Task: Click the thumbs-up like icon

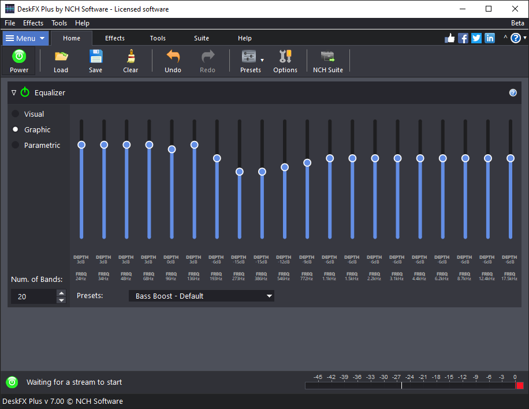Action: tap(449, 38)
